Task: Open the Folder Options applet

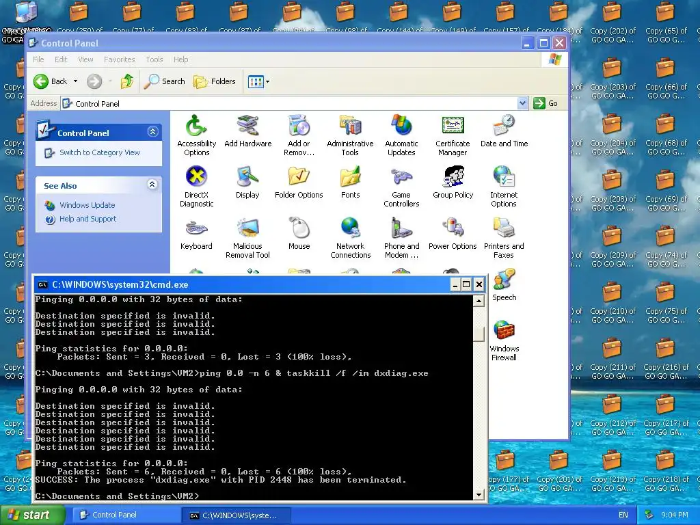Action: [299, 183]
